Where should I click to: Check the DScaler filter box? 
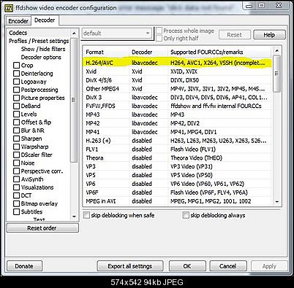[x=16, y=155]
